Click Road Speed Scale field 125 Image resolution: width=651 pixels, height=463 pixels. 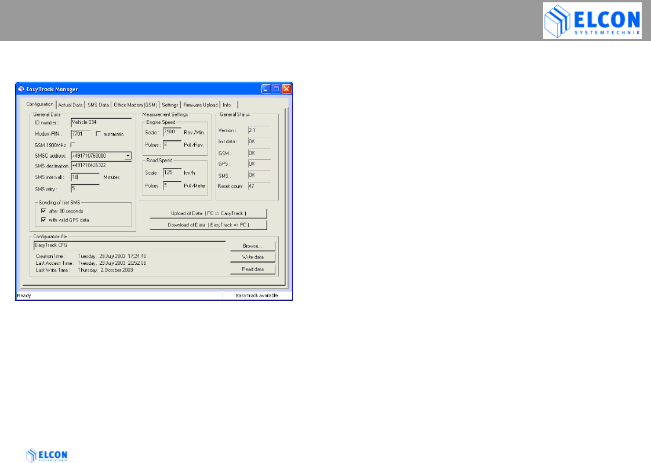172,173
